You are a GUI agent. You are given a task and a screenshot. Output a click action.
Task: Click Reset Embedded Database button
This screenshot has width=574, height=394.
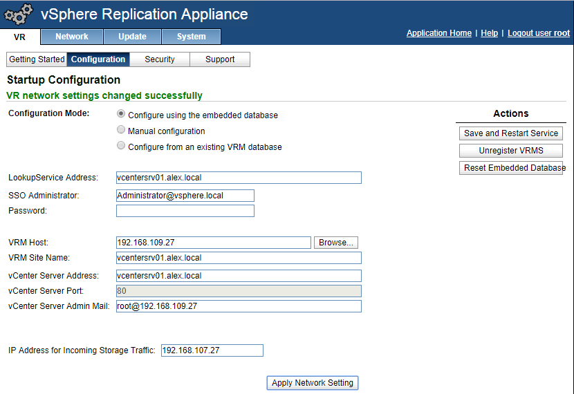pyautogui.click(x=515, y=168)
